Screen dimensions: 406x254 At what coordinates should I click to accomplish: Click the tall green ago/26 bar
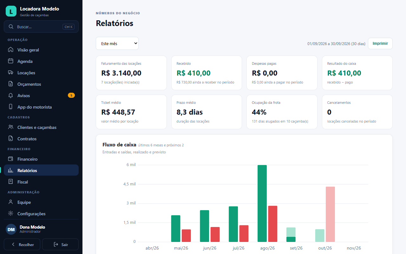point(262,204)
